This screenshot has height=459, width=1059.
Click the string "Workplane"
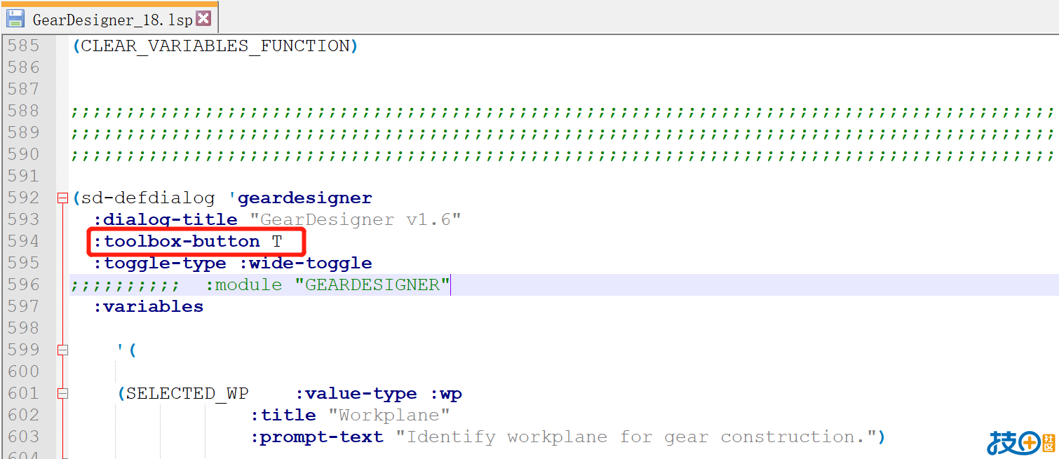[x=389, y=416]
